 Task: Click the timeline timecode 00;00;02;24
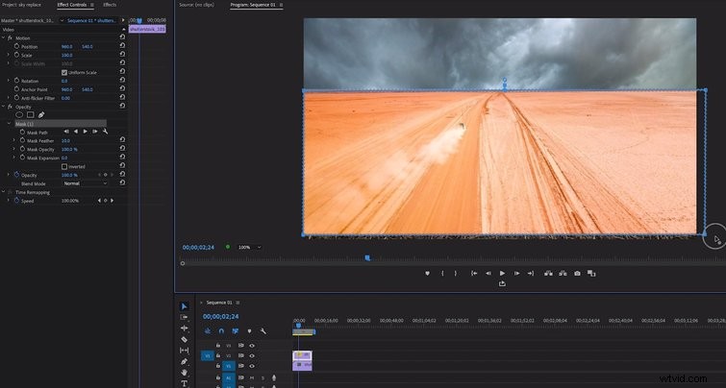[x=221, y=316]
